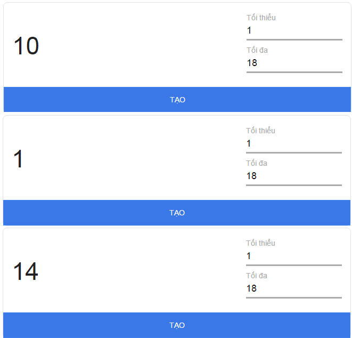The height and width of the screenshot is (338, 352).
Task: Click the generated result number 1
Action: pos(19,159)
